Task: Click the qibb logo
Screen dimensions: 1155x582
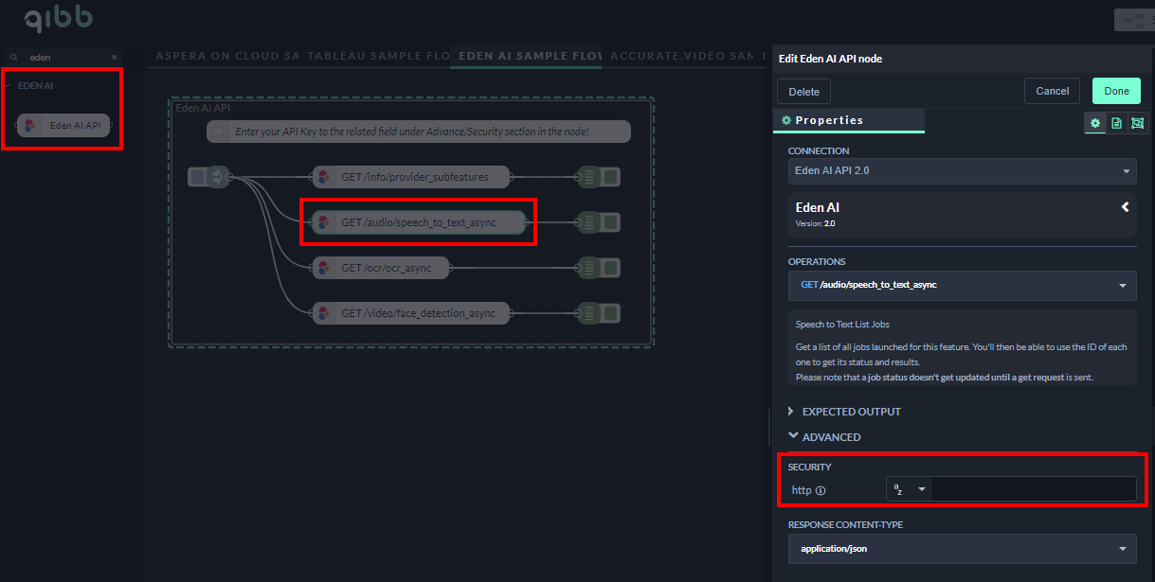Action: click(x=58, y=18)
